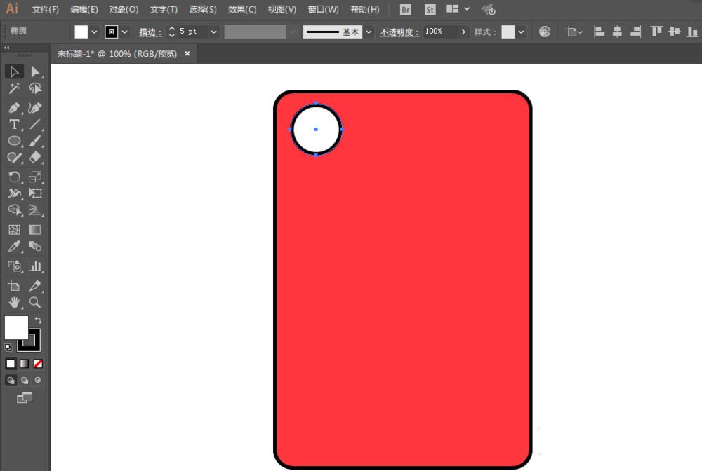Open Align To selection dropdown
The image size is (702, 471).
coord(574,32)
